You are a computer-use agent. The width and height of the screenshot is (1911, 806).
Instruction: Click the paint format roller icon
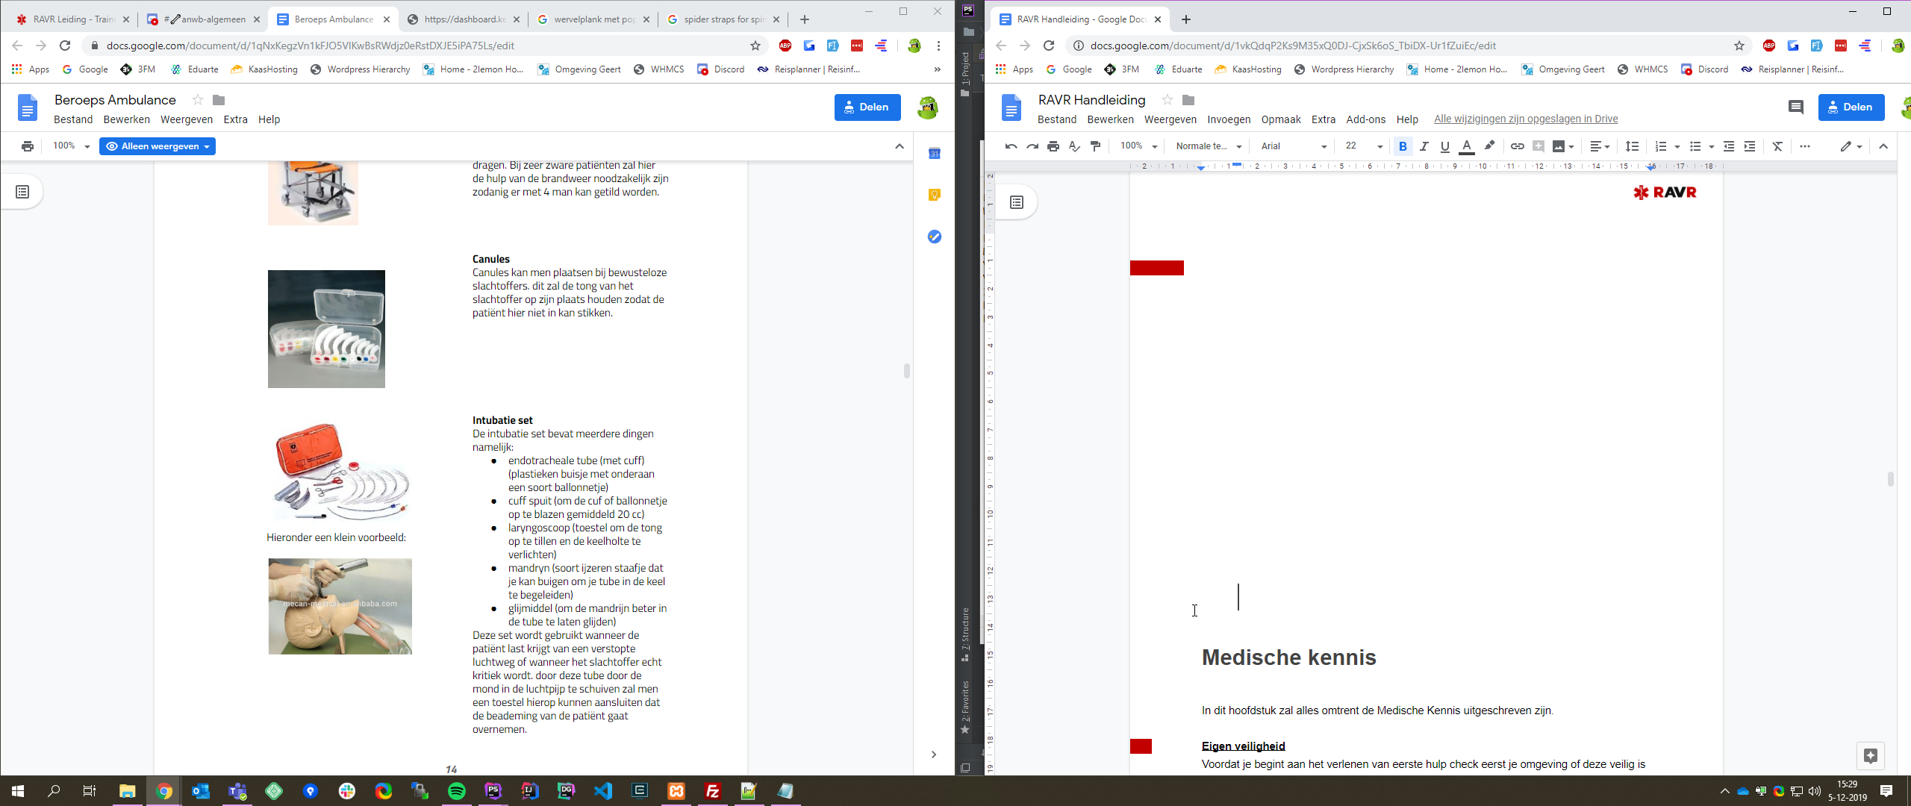tap(1095, 146)
